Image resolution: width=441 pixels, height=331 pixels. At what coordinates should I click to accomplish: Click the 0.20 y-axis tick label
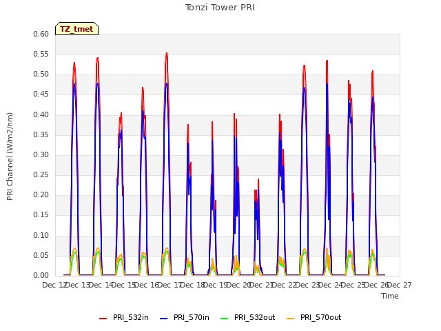41,194
